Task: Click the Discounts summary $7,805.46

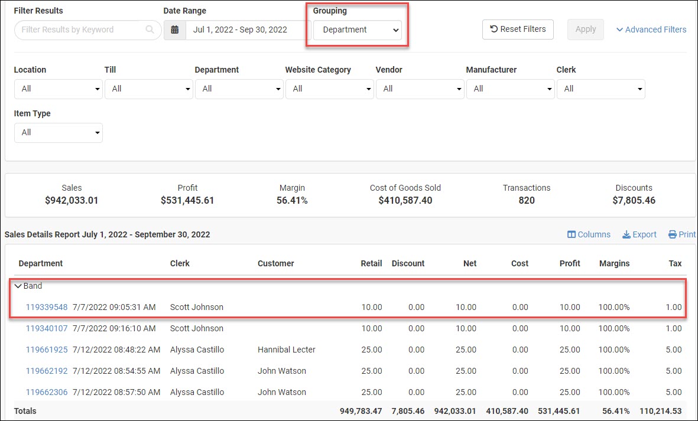Action: [x=634, y=201]
